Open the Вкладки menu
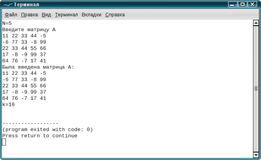The width and height of the screenshot is (261, 160). [91, 15]
